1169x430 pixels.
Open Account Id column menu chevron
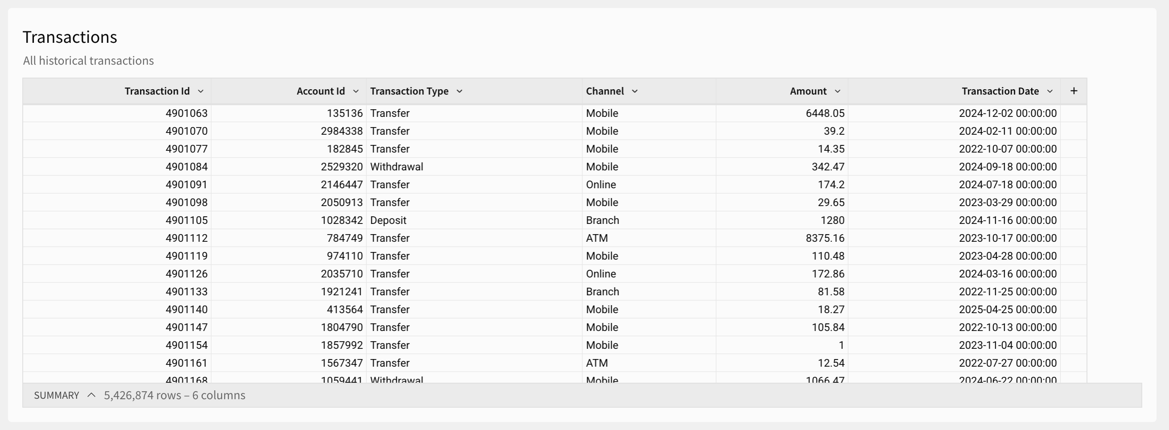(x=356, y=91)
